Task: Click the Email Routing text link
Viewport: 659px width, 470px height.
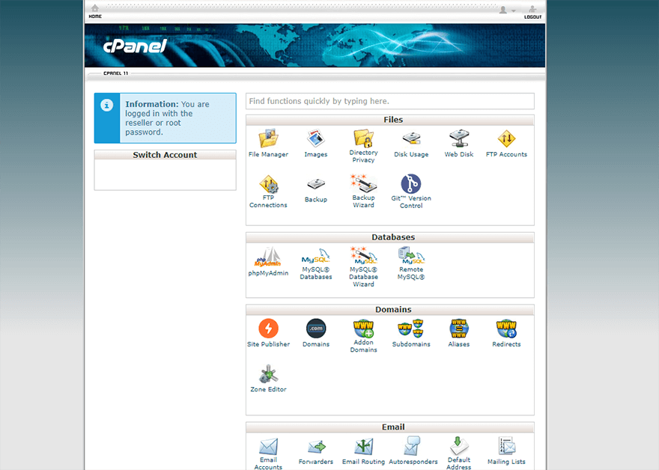Action: coord(363,462)
